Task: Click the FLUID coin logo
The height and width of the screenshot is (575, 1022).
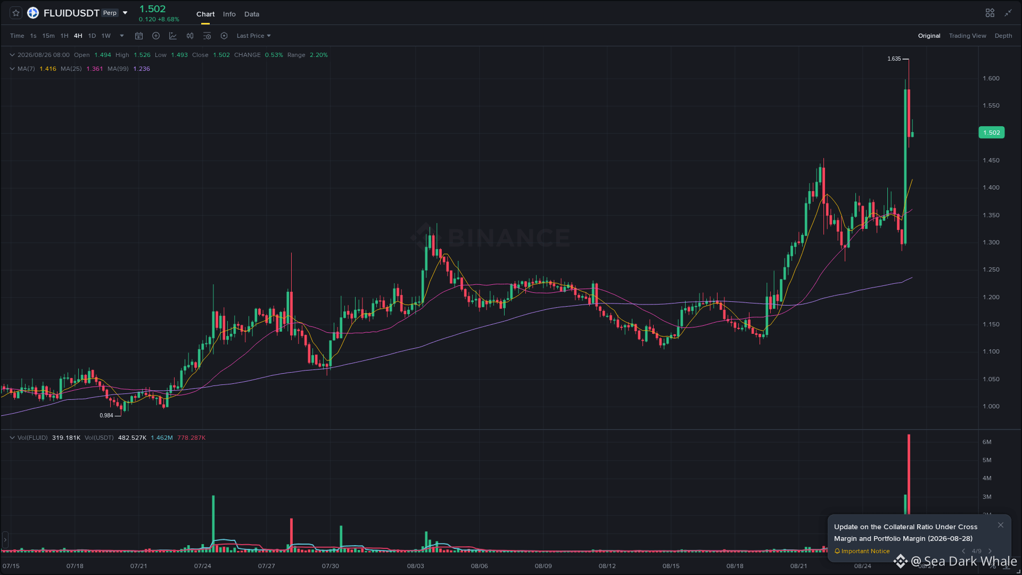Action: pyautogui.click(x=33, y=13)
